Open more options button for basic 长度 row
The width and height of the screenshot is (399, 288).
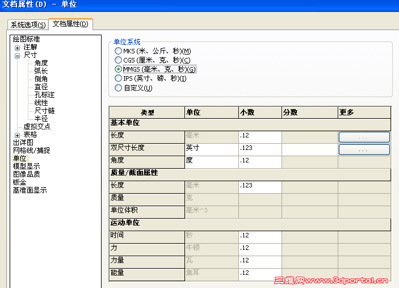(364, 137)
